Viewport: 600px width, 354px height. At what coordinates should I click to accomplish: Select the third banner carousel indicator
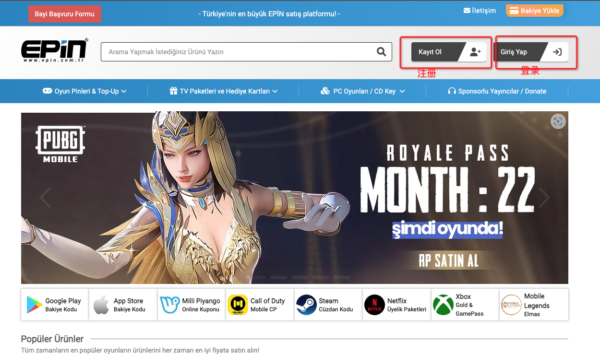click(300, 277)
